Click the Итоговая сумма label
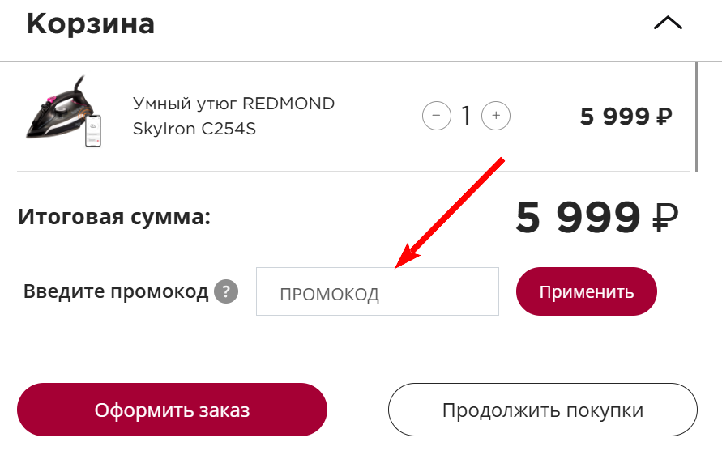Viewport: 722px width, 459px height. [114, 218]
